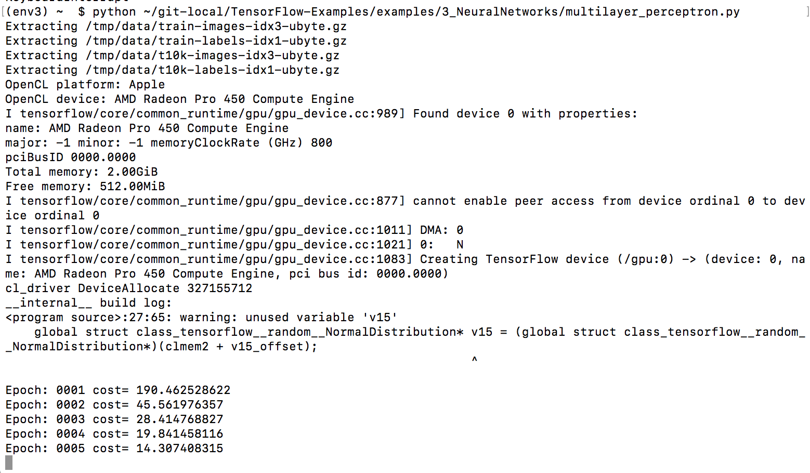Click the 'DMA: 0' log line

coord(234,230)
